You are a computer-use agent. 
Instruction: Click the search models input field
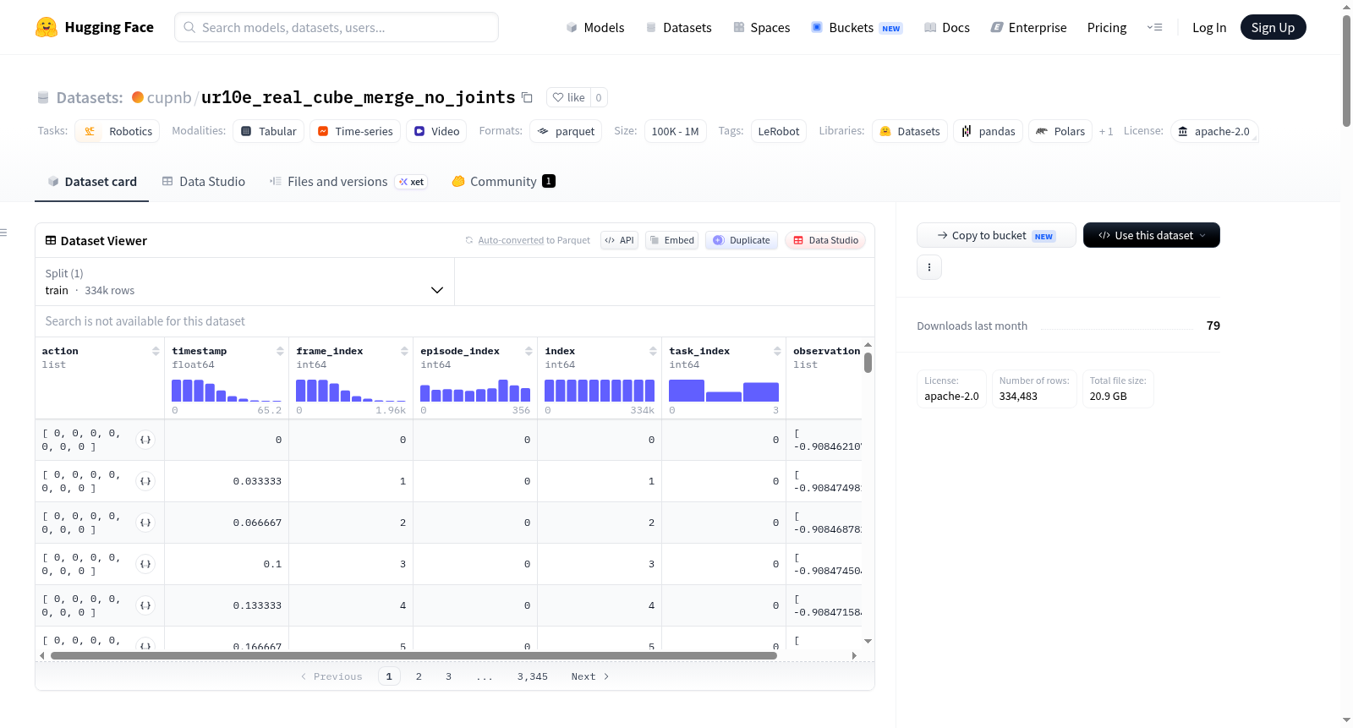pos(337,27)
